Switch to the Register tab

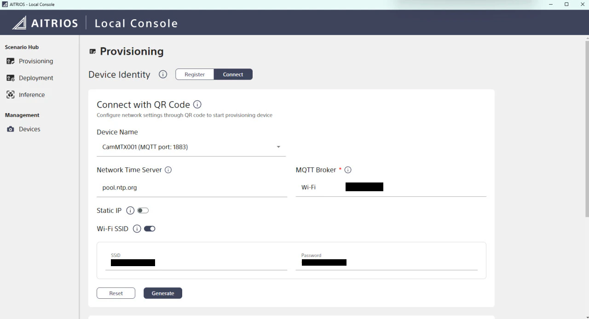click(195, 74)
